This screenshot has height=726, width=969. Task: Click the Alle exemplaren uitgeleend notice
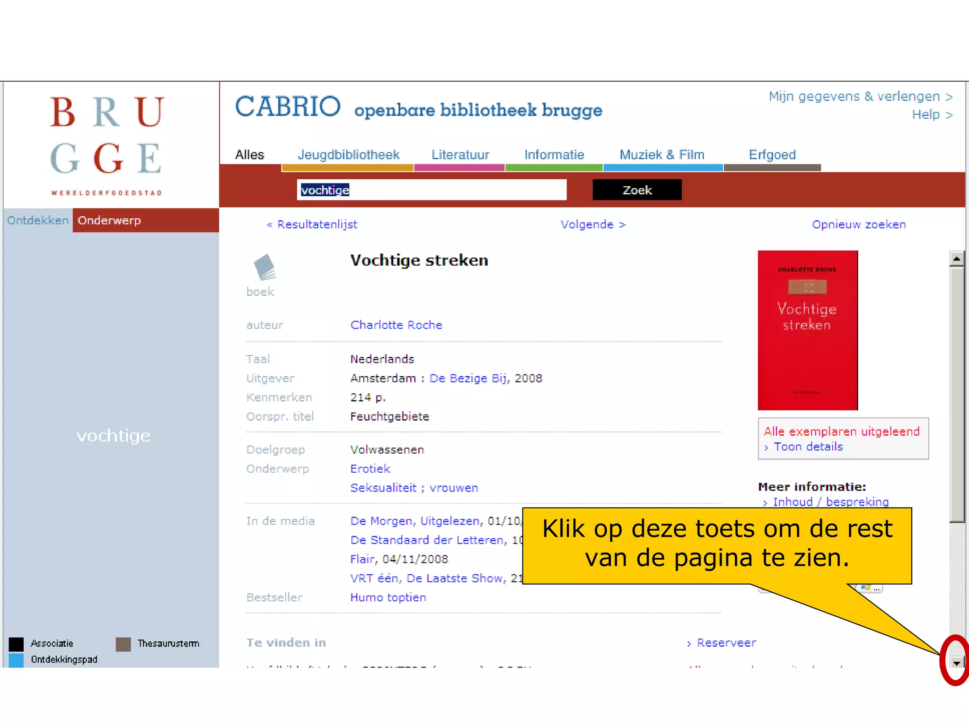[841, 432]
